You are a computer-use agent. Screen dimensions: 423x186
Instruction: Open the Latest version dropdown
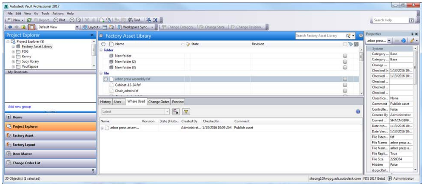tap(168, 111)
